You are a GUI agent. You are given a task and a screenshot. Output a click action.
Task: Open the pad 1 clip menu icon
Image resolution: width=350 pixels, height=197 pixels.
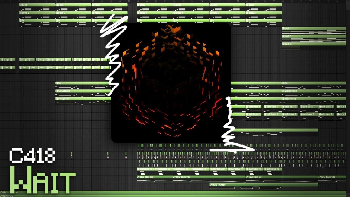(284, 28)
